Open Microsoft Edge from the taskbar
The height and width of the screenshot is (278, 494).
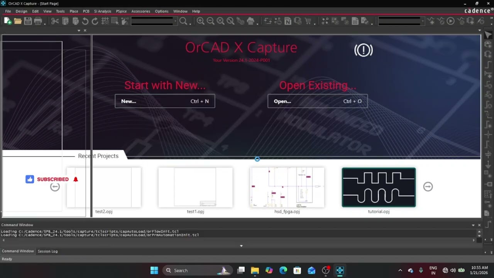coord(283,270)
